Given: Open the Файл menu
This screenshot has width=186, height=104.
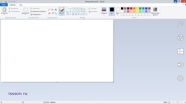Looking at the screenshot, I should (4, 5).
